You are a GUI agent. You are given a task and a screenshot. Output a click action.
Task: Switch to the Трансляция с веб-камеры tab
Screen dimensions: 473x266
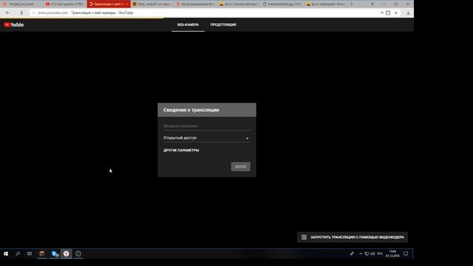pos(109,4)
